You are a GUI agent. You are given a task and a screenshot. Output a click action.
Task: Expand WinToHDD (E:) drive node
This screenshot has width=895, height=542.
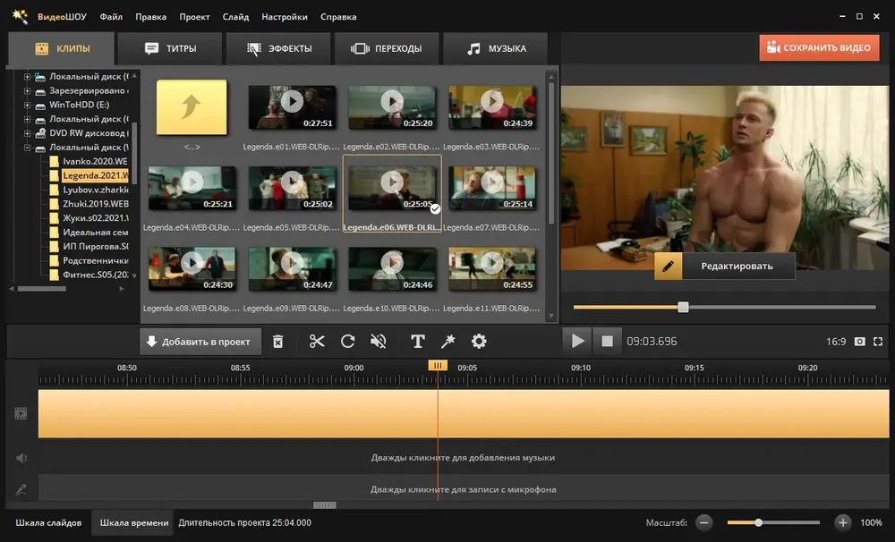(27, 105)
